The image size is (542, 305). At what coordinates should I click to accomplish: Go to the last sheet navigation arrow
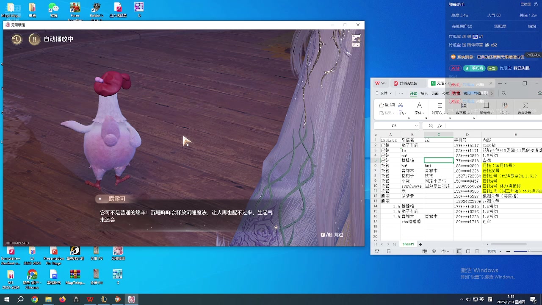click(395, 244)
